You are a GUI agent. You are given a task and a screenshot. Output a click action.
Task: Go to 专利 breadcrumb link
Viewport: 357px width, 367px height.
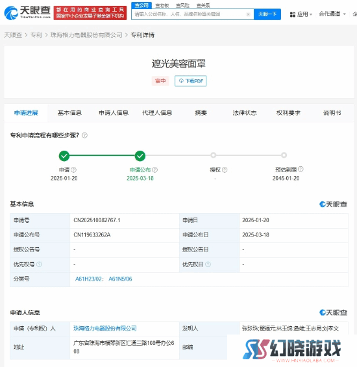[36, 35]
